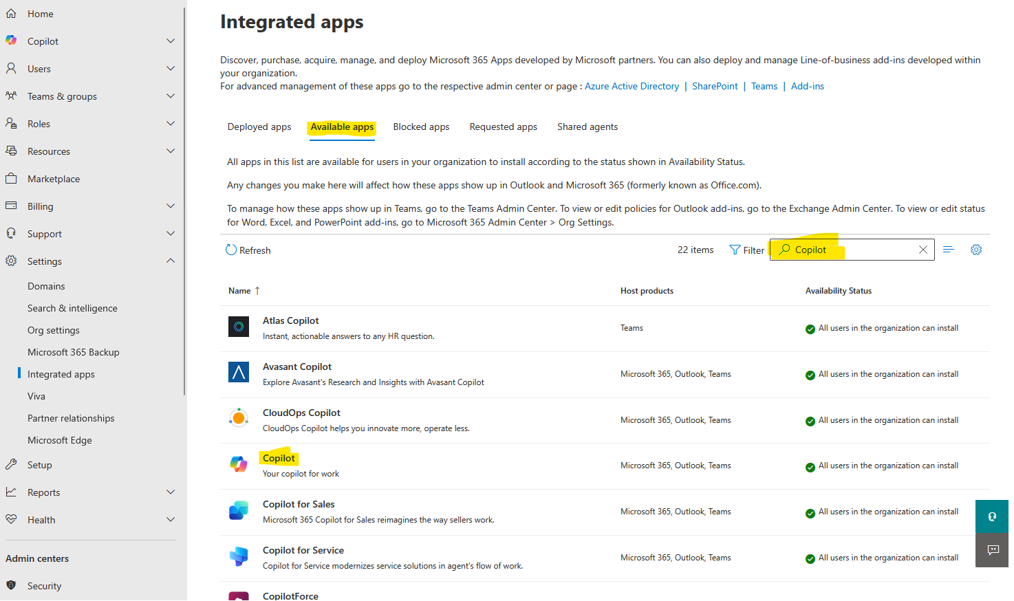
Task: Open the Filter options
Action: 746,250
